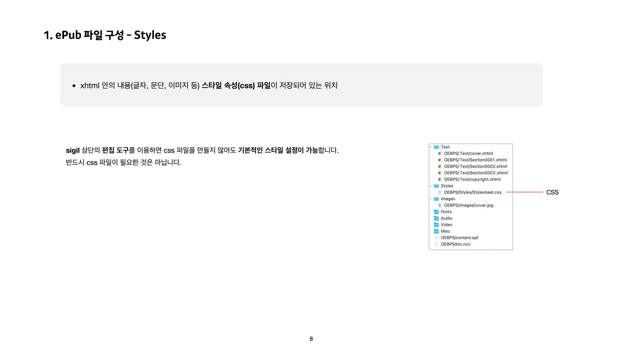Screen dimensions: 623x350
Task: Click the toc.ncx file icon
Action: (x=436, y=244)
